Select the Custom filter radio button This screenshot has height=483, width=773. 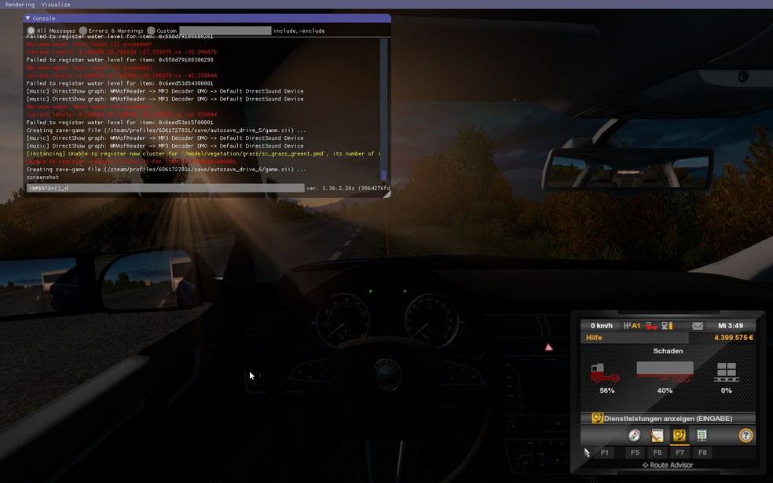pyautogui.click(x=151, y=31)
